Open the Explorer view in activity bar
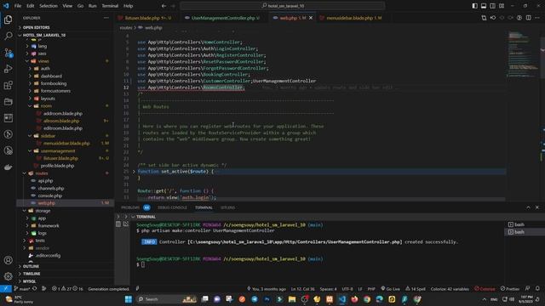Viewport: 545px width, 306px height. coord(8,20)
